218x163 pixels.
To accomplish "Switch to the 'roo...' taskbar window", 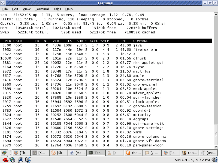I will tap(189, 153).
